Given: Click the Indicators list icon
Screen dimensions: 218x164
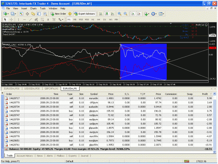Looking at the screenshot, I should (146, 14).
